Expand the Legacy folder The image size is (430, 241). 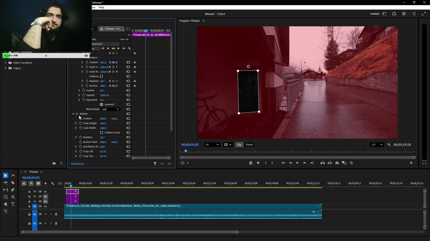(x=5, y=68)
